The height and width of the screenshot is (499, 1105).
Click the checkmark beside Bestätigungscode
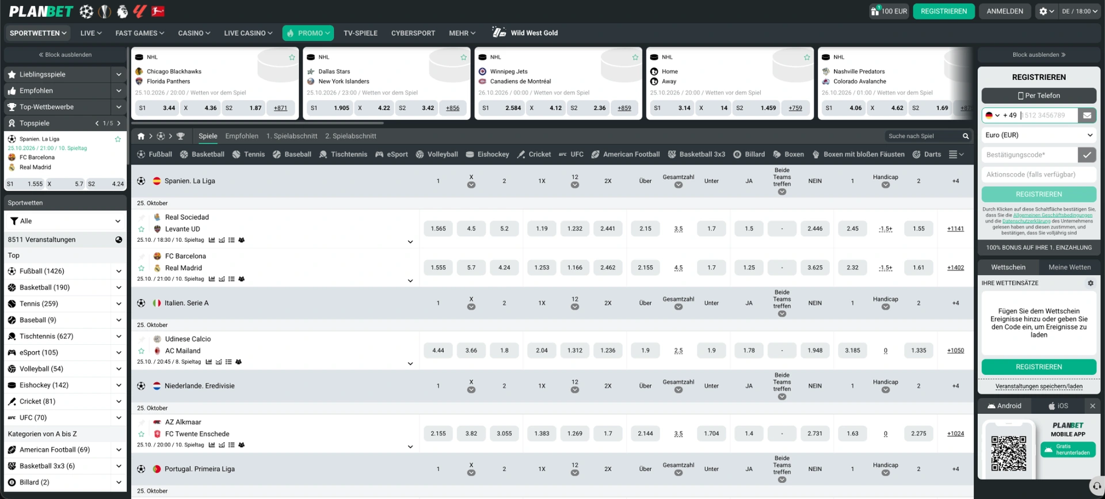[x=1087, y=155]
